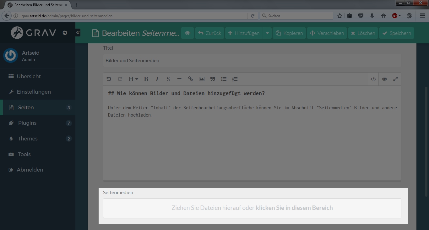Open Themes in the sidebar
This screenshot has height=230, width=429.
tap(28, 139)
